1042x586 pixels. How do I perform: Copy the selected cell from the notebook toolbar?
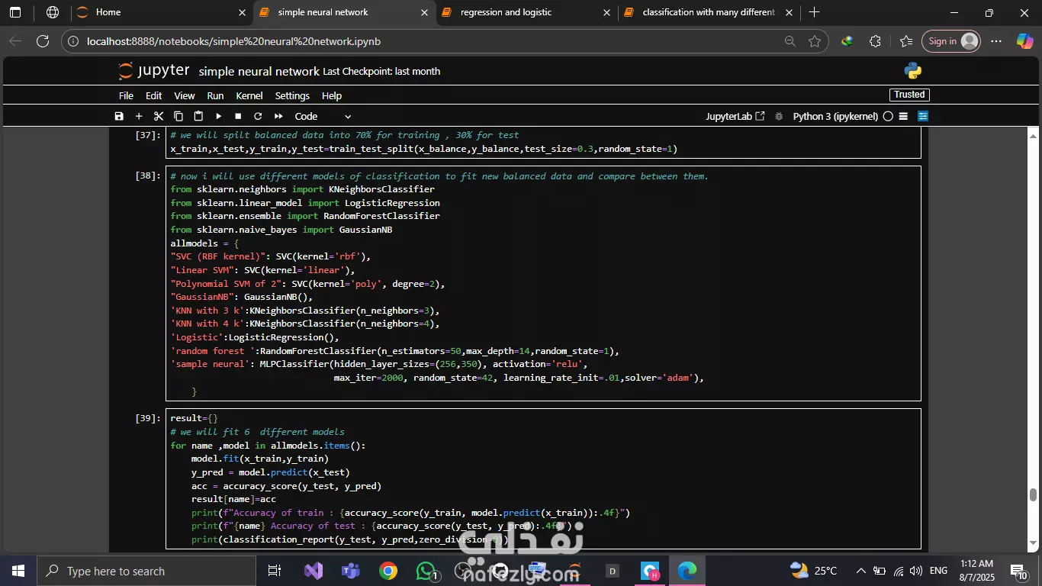pyautogui.click(x=178, y=116)
